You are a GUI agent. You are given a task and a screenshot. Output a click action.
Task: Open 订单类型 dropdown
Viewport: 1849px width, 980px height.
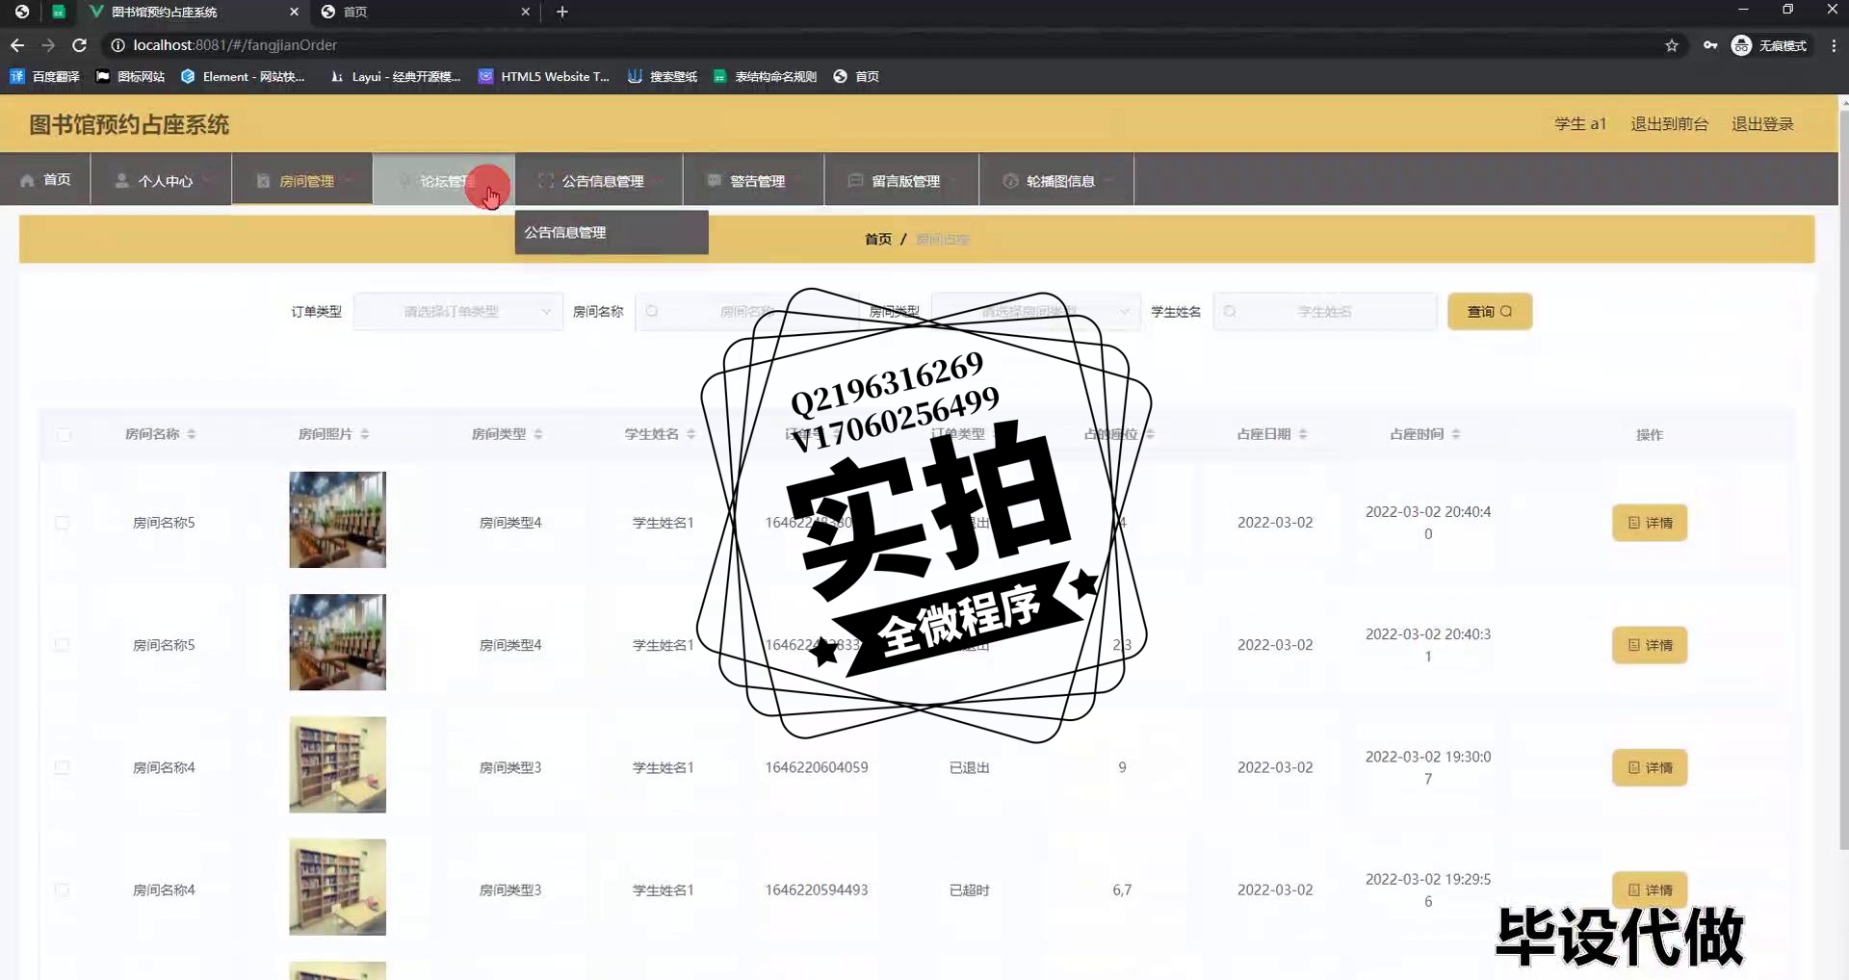tap(458, 311)
